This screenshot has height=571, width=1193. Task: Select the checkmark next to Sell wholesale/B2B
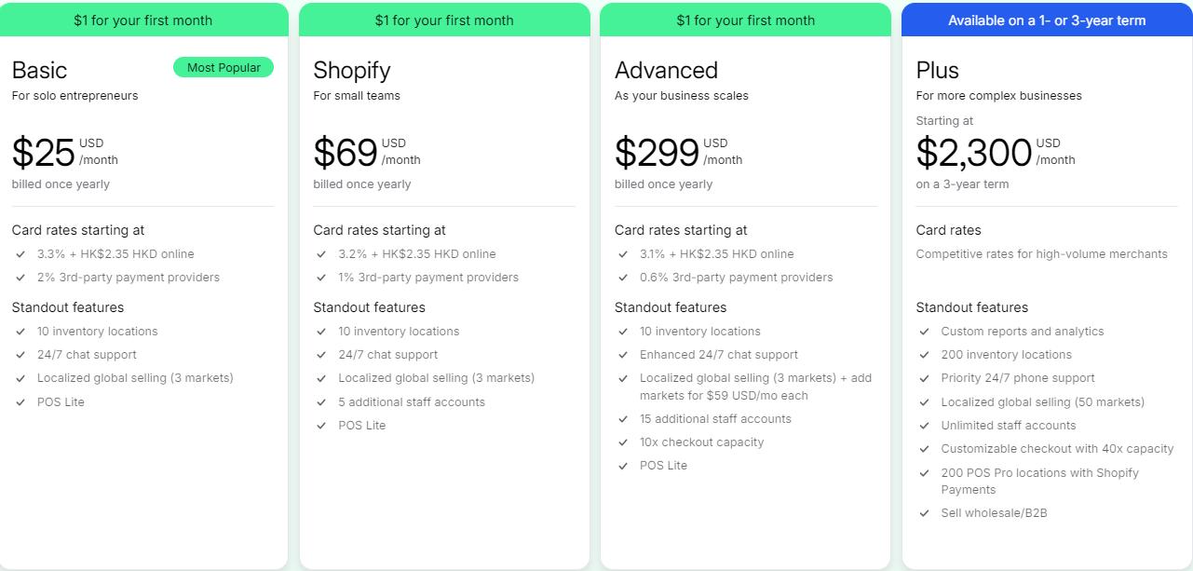(x=925, y=512)
